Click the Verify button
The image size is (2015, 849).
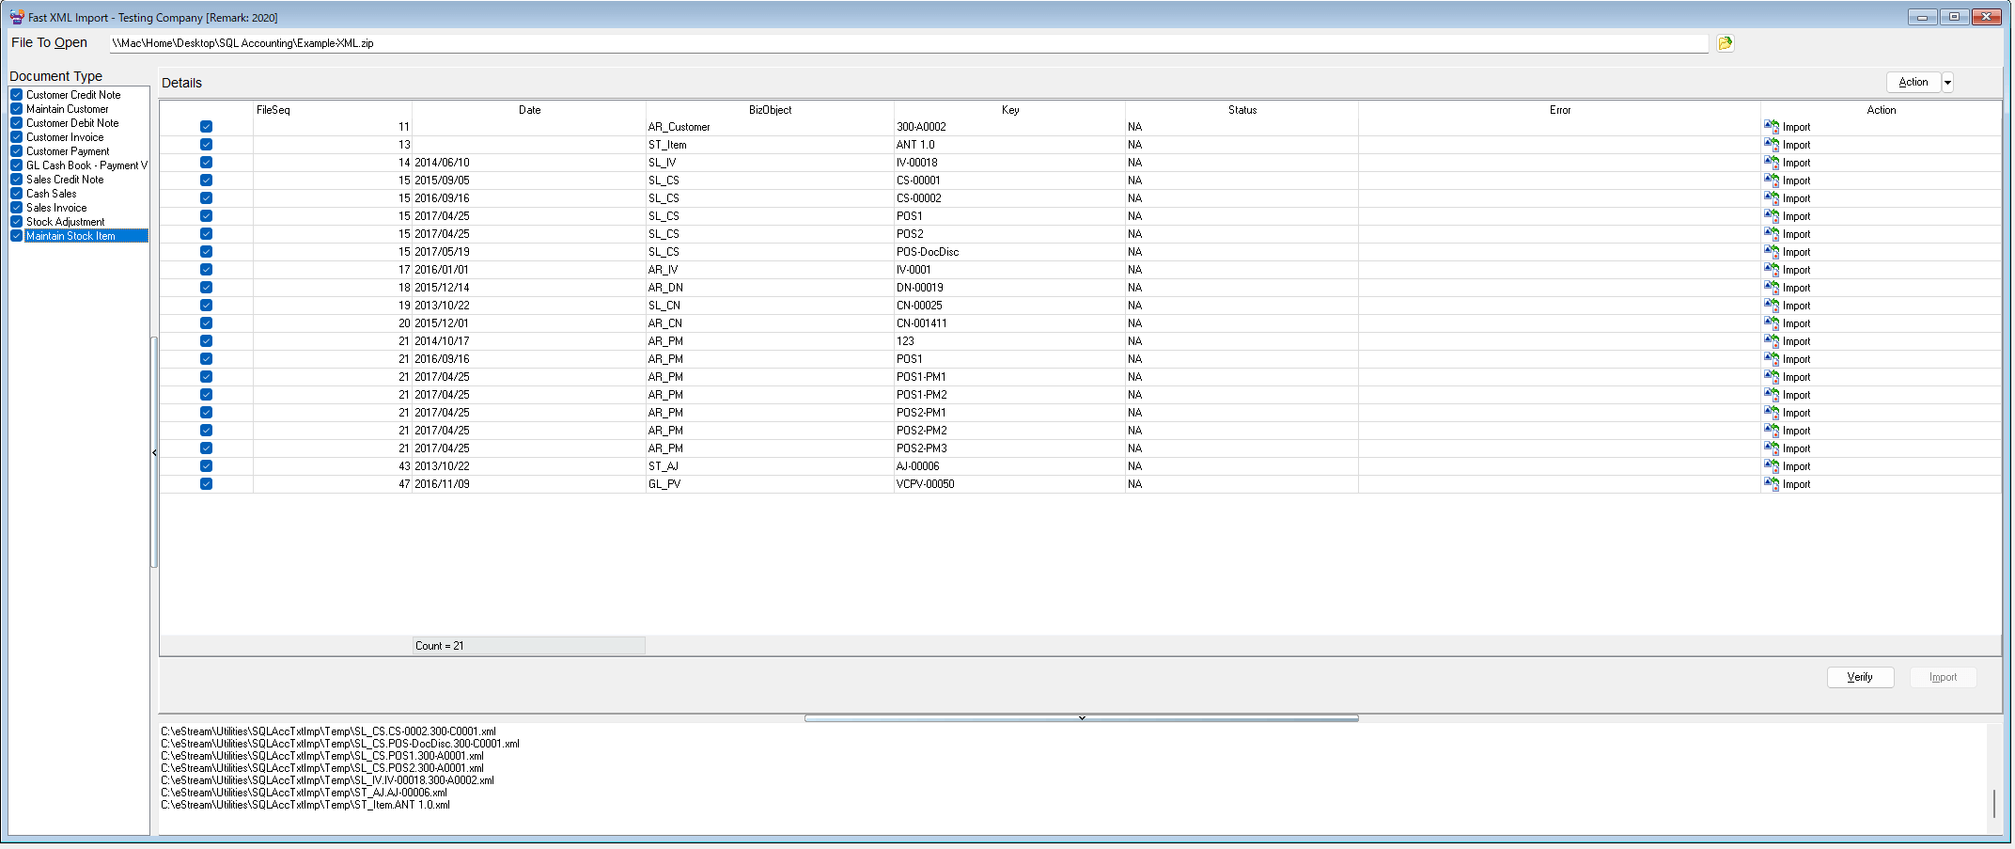[x=1860, y=677]
